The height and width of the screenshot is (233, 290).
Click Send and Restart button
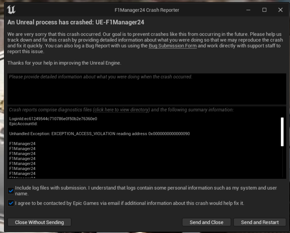[x=260, y=222]
